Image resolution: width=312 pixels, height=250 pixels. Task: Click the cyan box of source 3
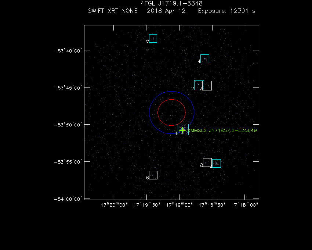(x=217, y=164)
